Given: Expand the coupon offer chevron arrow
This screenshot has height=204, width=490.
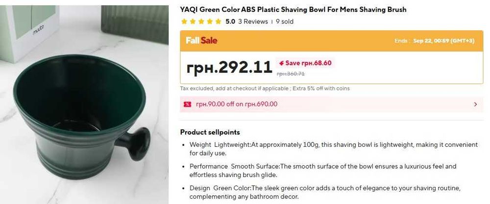Looking at the screenshot, I should (x=476, y=105).
